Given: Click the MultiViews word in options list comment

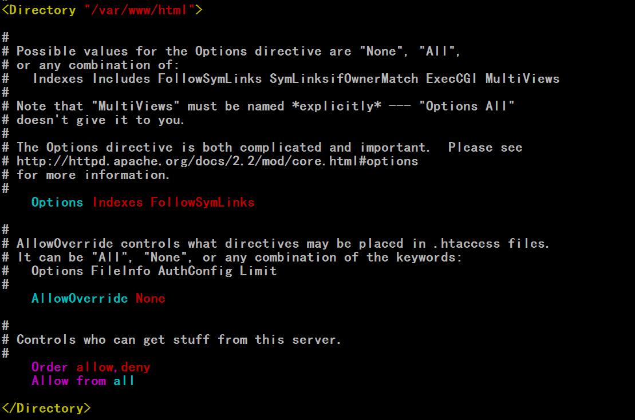Looking at the screenshot, I should click(522, 78).
